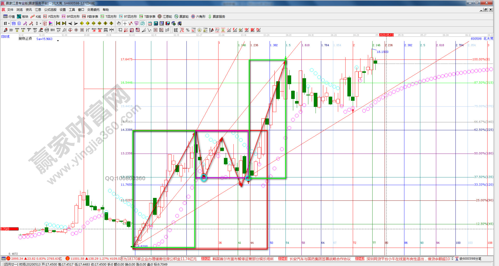The height and width of the screenshot is (266, 499).
Task: Open the calendar icon in the toolbar
Action: 150,24
